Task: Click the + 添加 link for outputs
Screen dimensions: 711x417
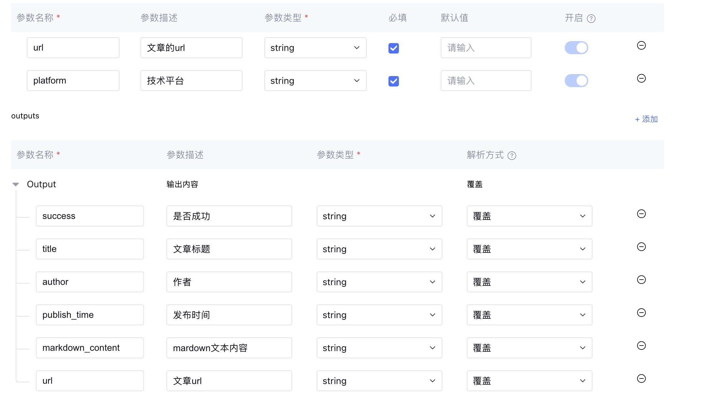Action: click(x=646, y=119)
